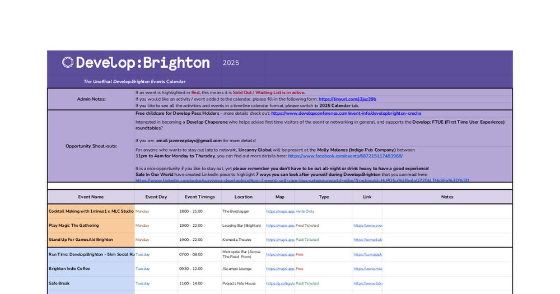Viewport: 560px width, 294px height.
Task: Click 'Tuesday' in the Run Time row
Action: pyautogui.click(x=142, y=255)
